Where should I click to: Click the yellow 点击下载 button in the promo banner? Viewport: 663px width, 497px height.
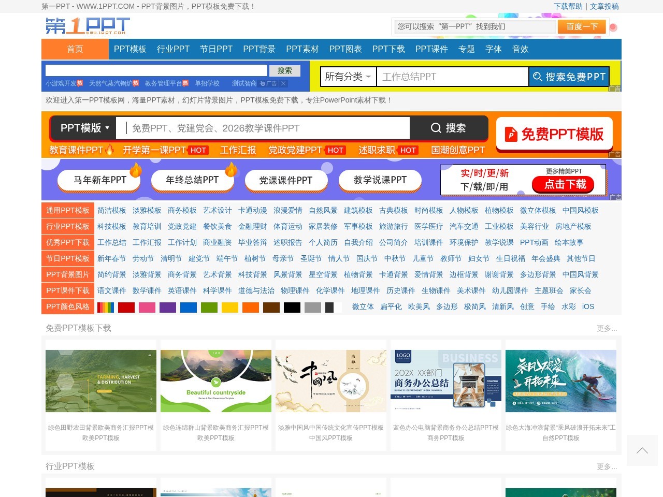pyautogui.click(x=563, y=184)
